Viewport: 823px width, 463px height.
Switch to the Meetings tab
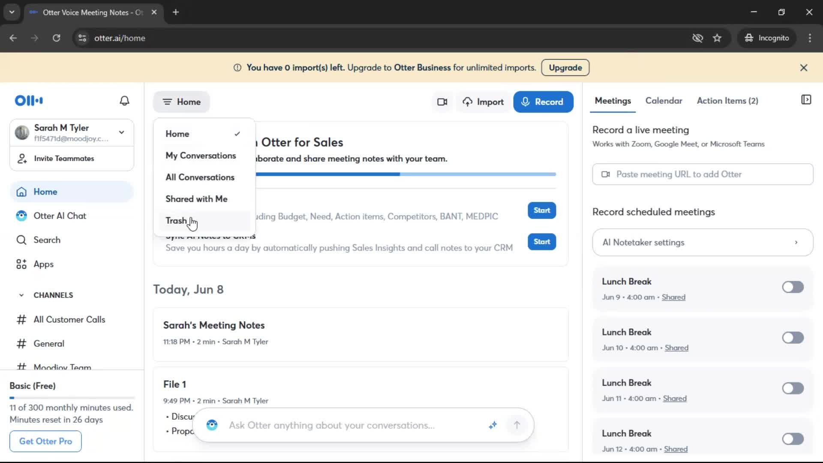pyautogui.click(x=613, y=101)
